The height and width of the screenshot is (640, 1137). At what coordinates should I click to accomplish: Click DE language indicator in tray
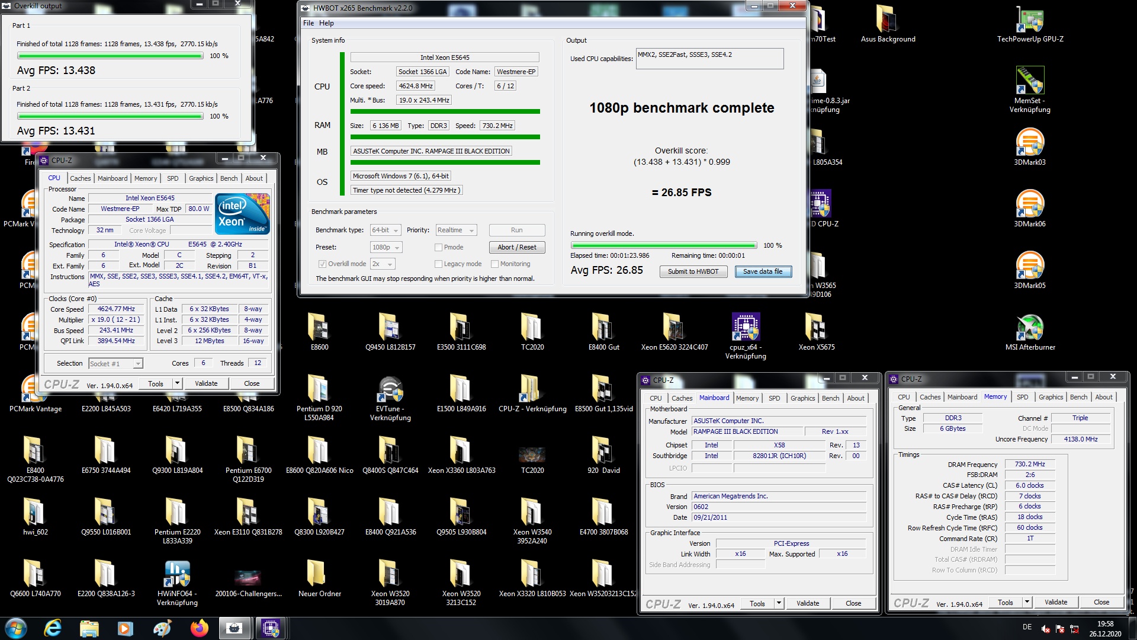coord(1027,627)
